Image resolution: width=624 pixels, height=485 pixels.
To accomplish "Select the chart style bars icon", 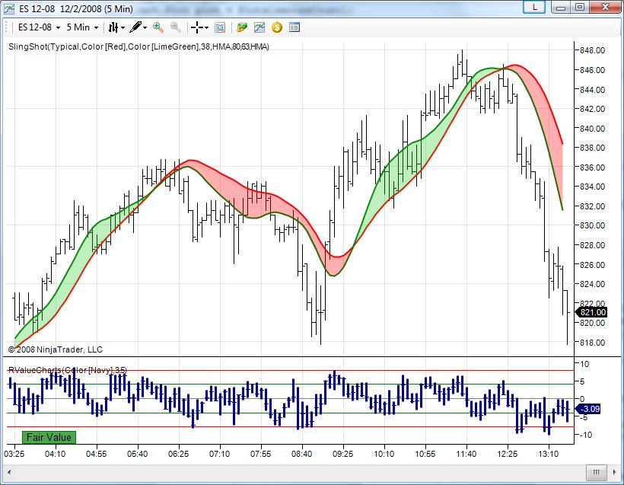I will click(x=113, y=27).
